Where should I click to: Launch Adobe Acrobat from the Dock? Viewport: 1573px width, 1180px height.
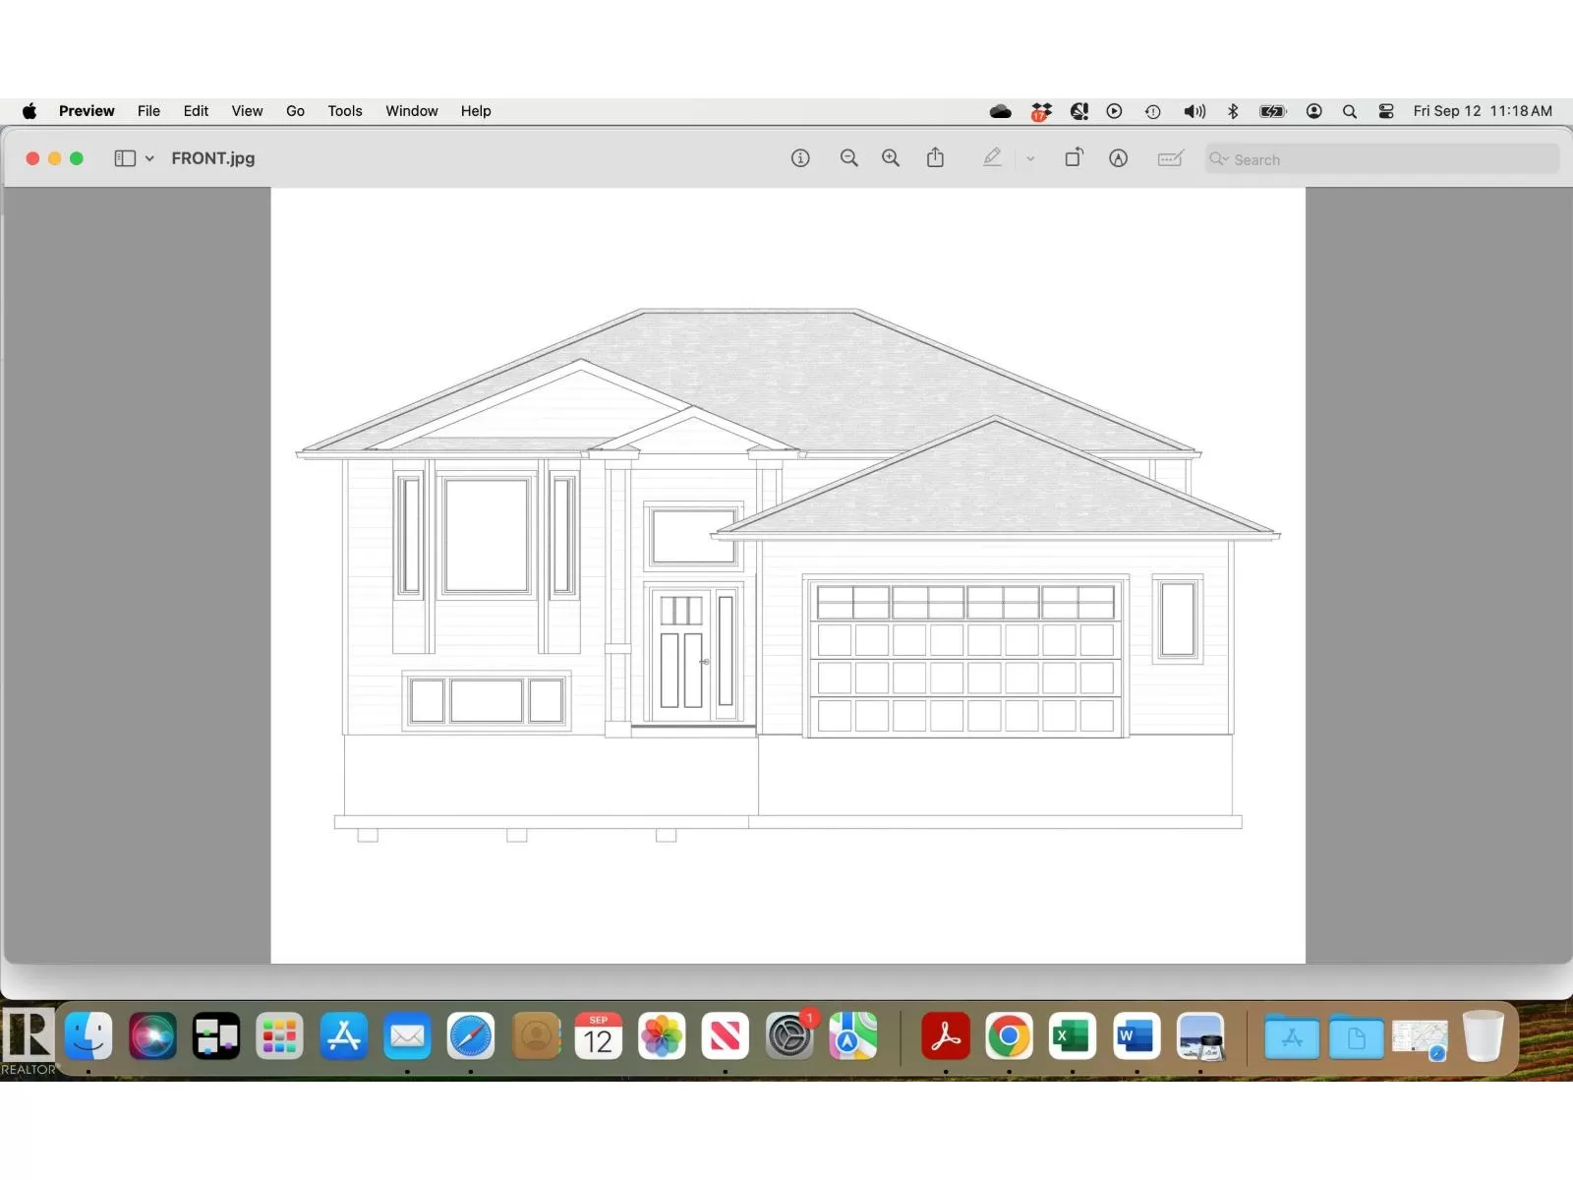pos(946,1036)
